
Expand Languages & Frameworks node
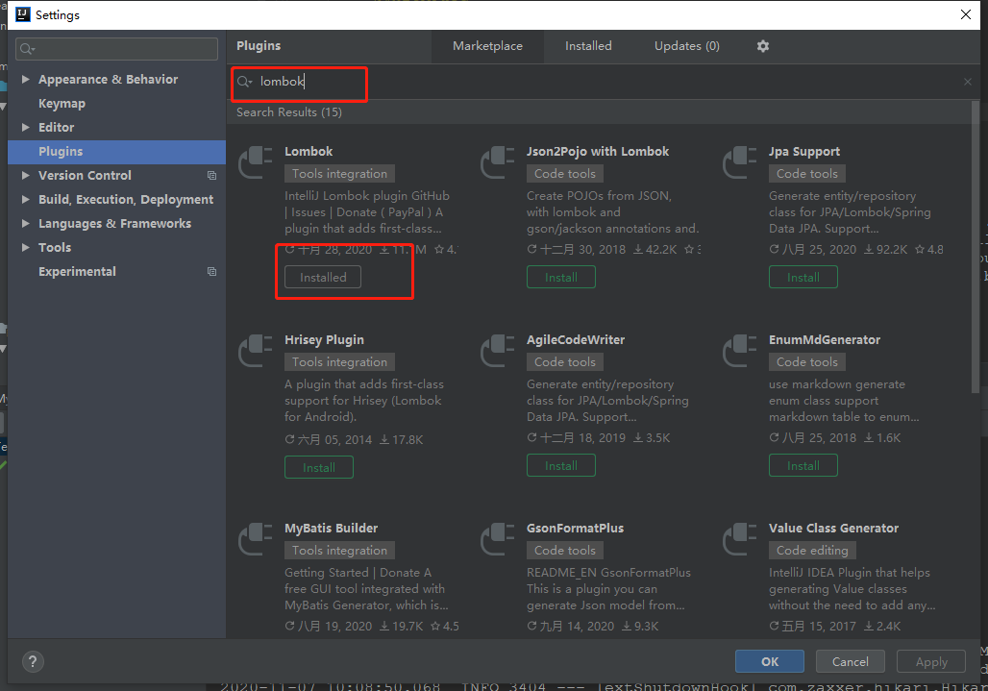click(x=26, y=224)
